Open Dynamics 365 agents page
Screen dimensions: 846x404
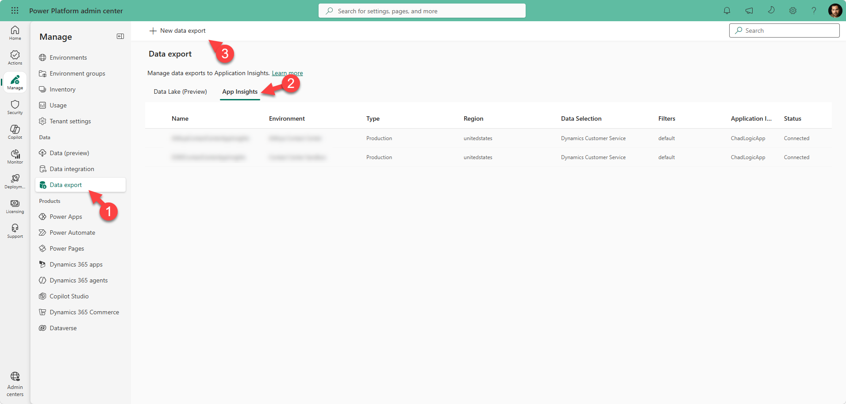81,280
